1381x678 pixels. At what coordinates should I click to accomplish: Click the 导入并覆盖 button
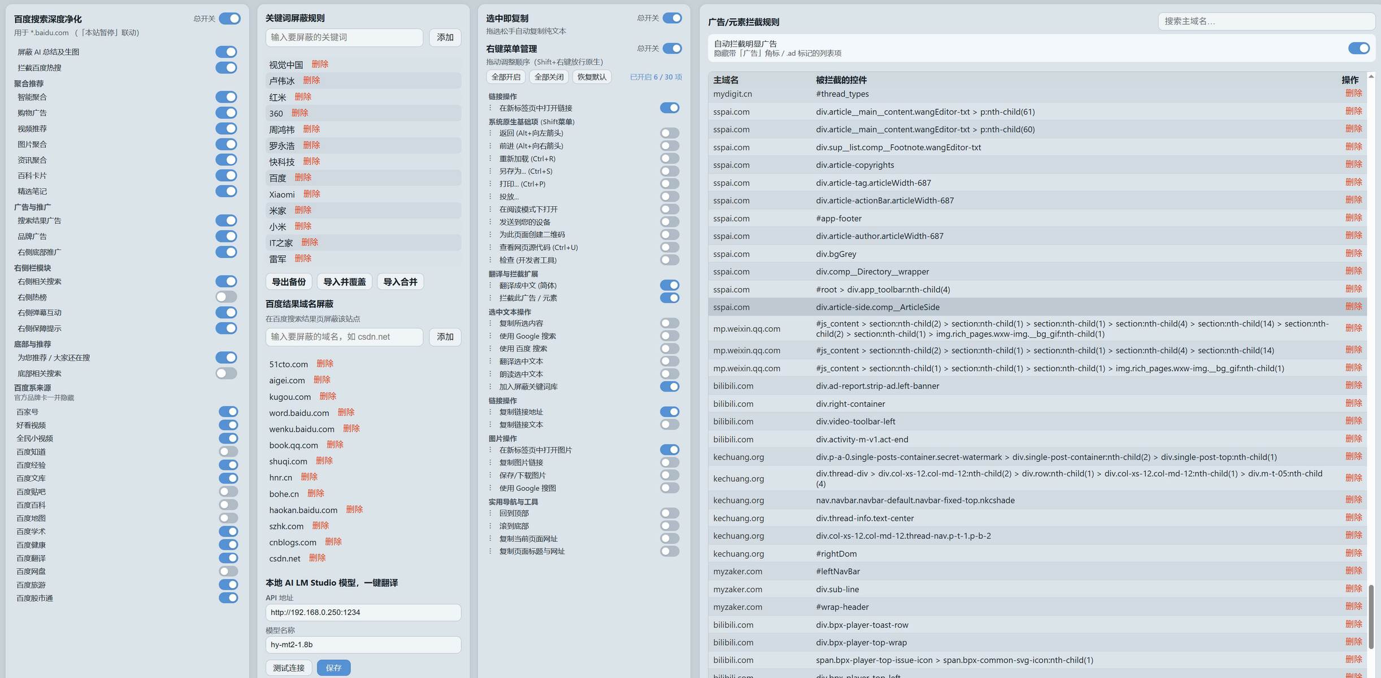pos(345,282)
